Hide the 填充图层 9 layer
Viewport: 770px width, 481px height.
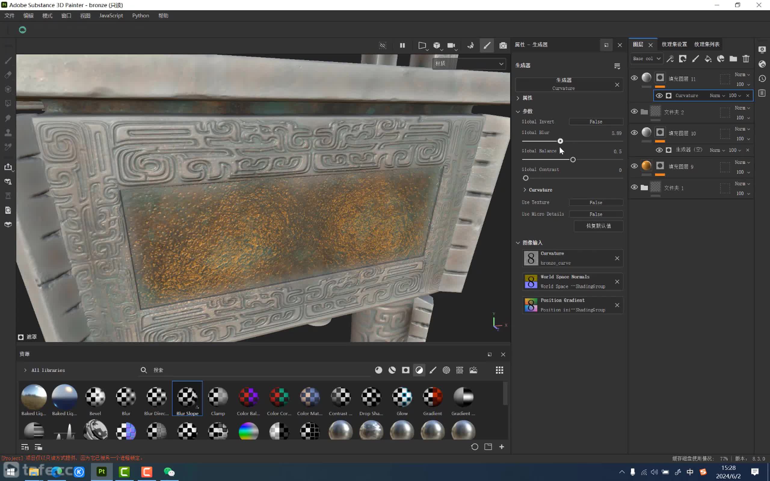(x=634, y=166)
